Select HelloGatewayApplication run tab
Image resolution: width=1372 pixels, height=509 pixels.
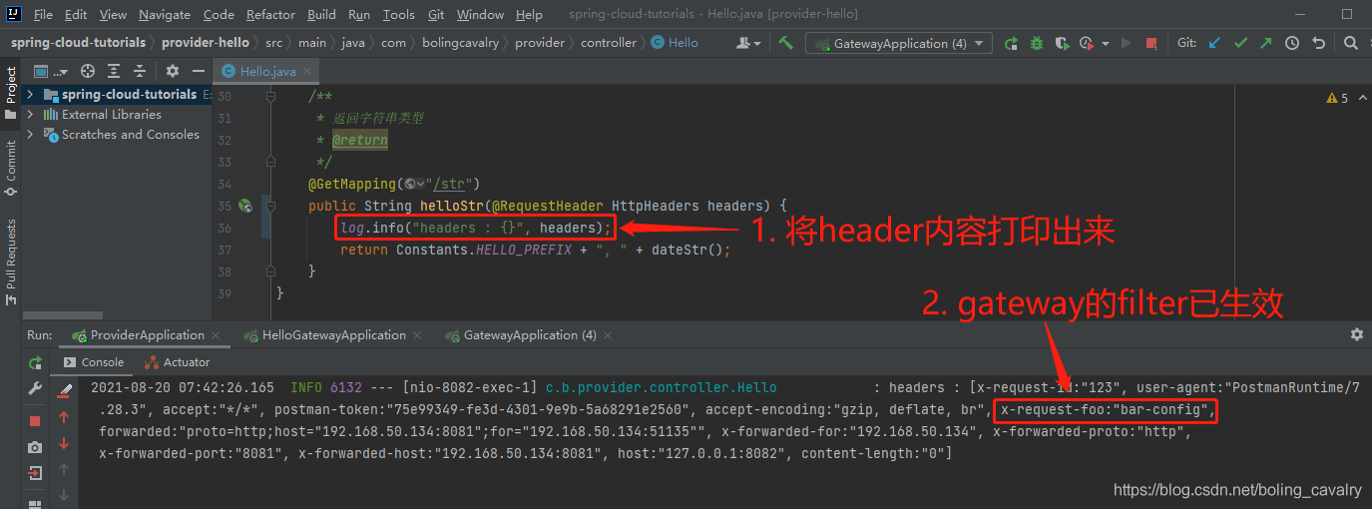[x=332, y=334]
